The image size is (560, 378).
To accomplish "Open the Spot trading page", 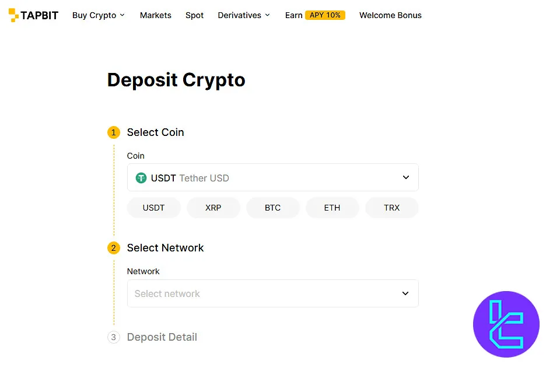I will [195, 15].
